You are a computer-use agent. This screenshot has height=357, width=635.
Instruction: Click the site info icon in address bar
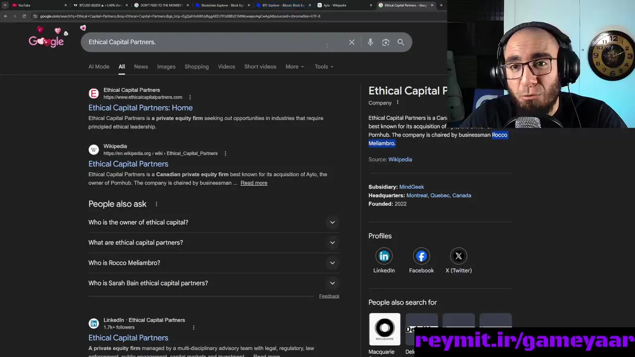point(35,16)
